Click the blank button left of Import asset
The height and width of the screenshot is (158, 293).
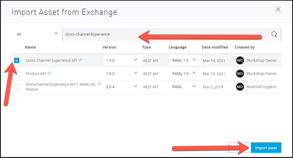coord(238,148)
